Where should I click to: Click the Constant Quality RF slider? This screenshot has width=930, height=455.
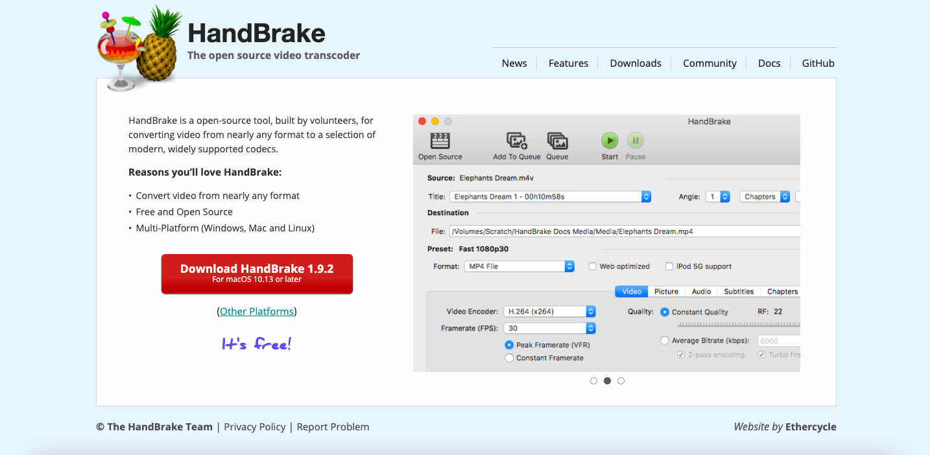[739, 324]
